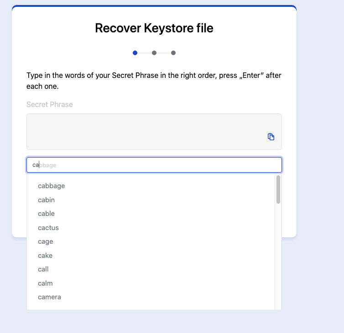Jump to the third step dot
This screenshot has width=344, height=333.
click(x=173, y=53)
